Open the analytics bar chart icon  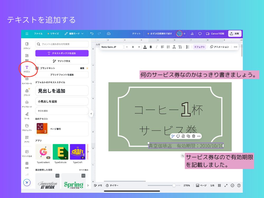tap(192, 34)
